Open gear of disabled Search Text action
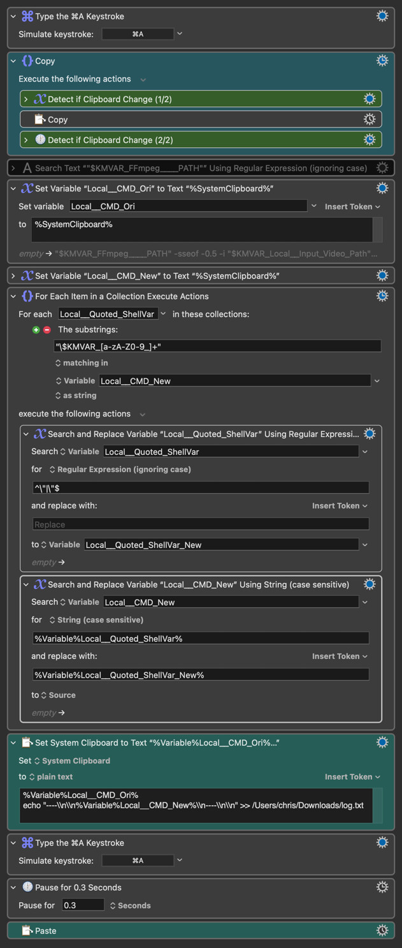 382,168
